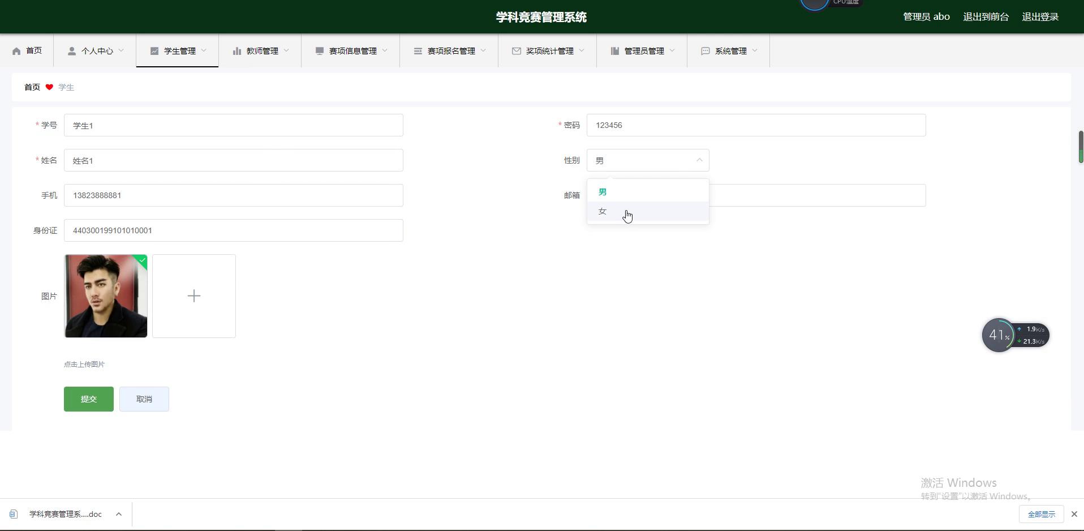Click the person icon for 个人中心
1084x531 pixels.
[x=72, y=51]
